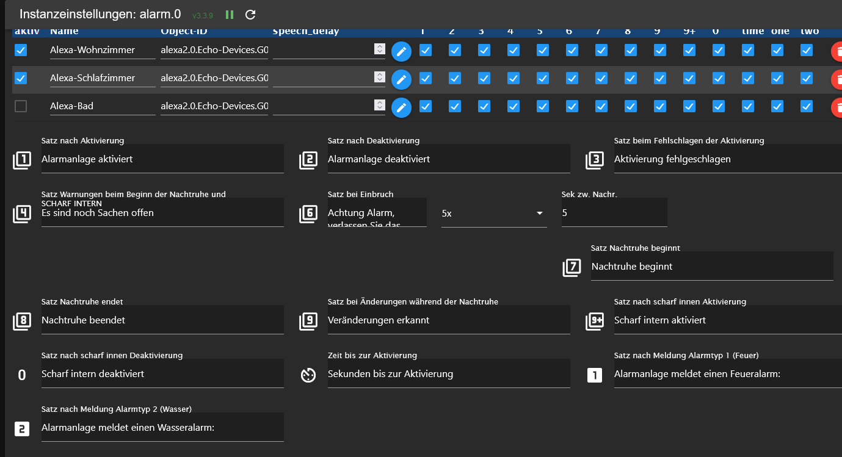Delete the Alexa-Bad row
842x457 pixels.
click(837, 107)
